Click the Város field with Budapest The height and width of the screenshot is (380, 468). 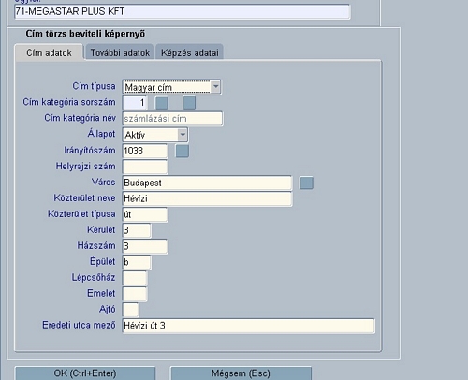(207, 183)
